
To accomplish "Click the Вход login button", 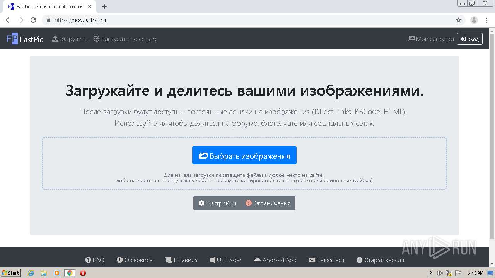I will click(469, 39).
